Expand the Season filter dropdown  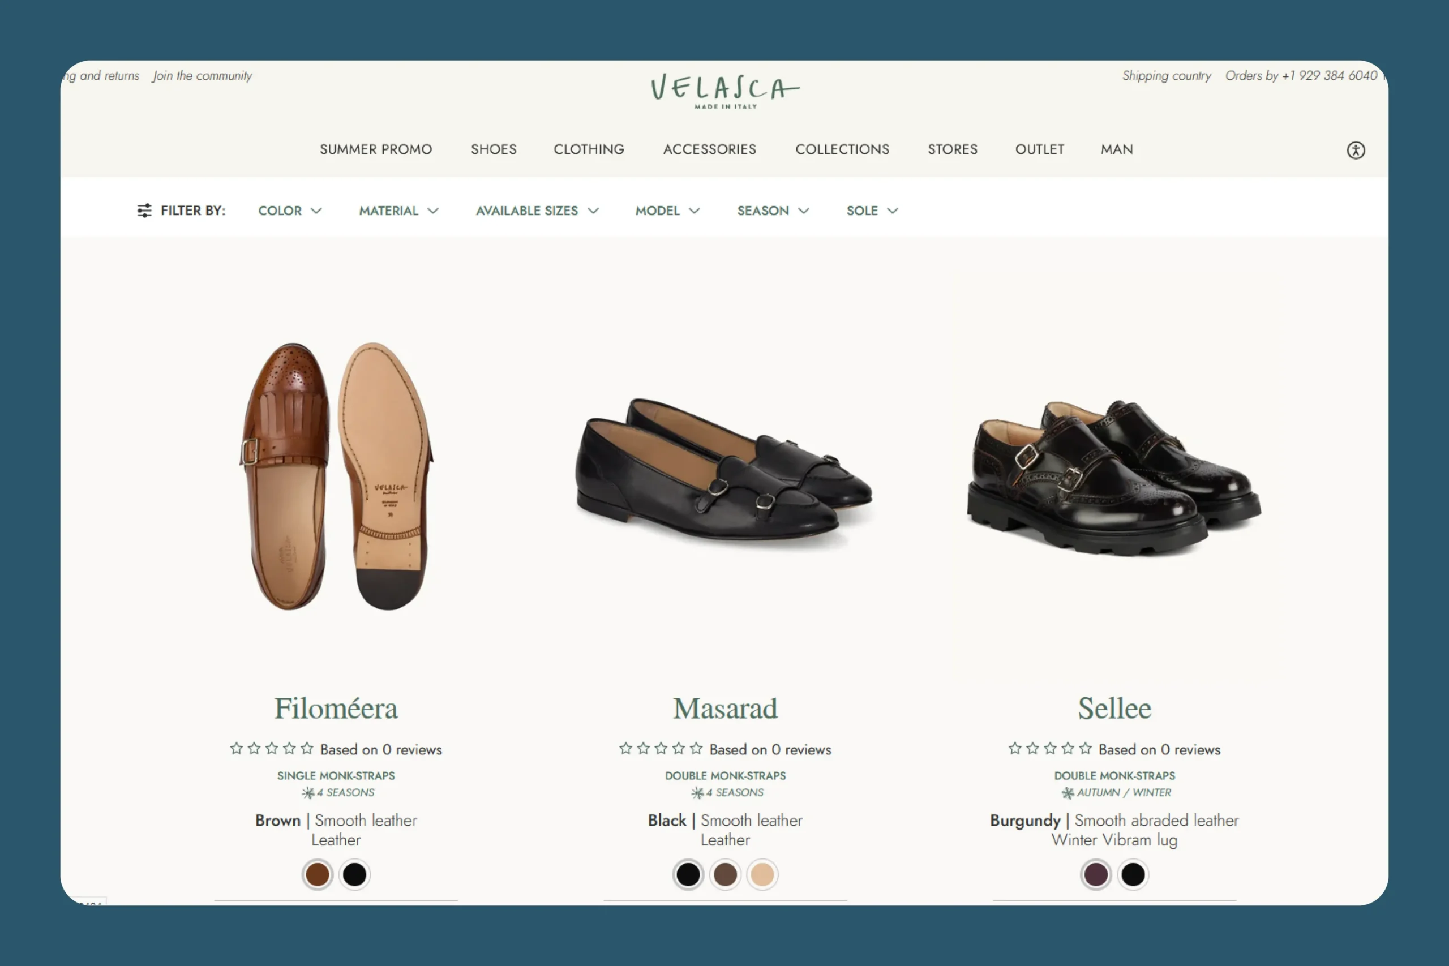(773, 211)
